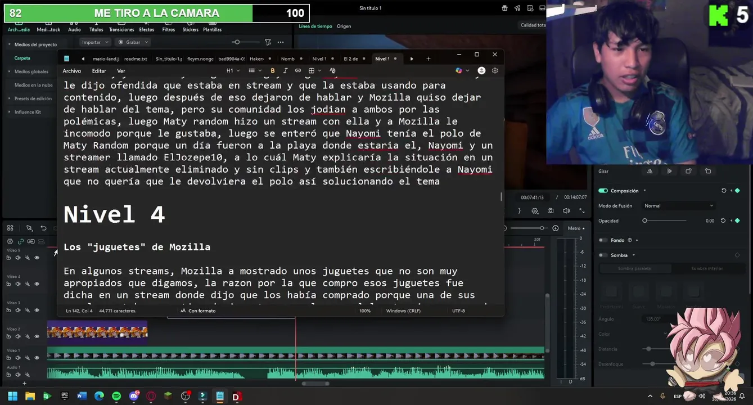Open preview quality settings gear icon
The height and width of the screenshot is (405, 753).
click(x=535, y=211)
